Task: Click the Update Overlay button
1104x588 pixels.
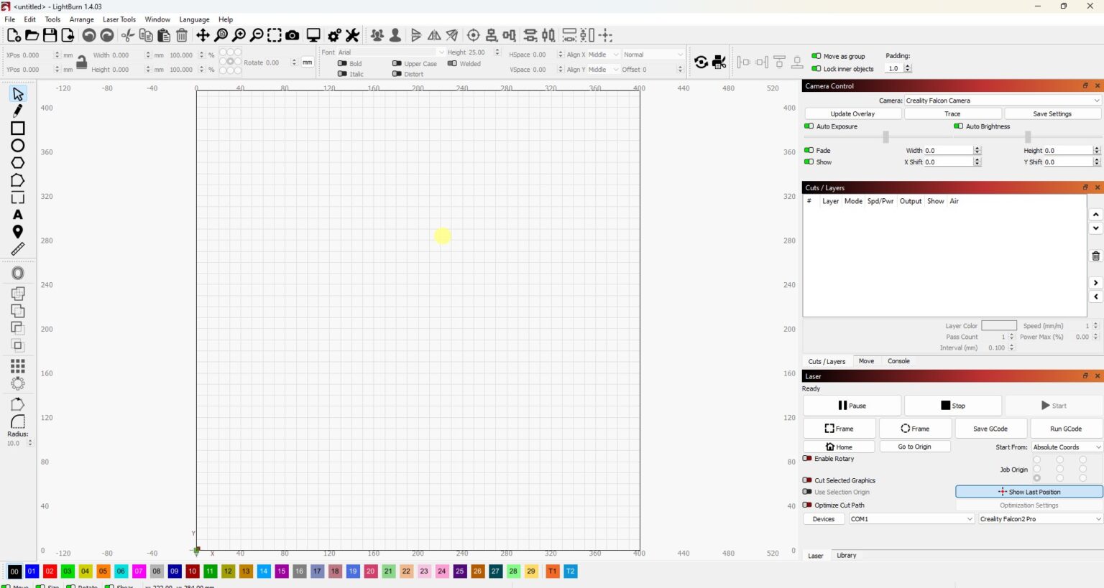Action: [852, 113]
